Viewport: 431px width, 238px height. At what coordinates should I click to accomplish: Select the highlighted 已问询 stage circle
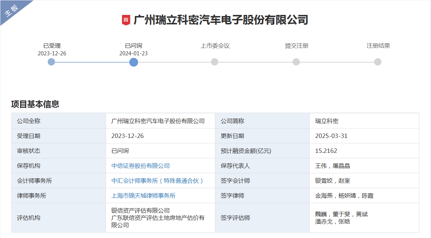[134, 62]
